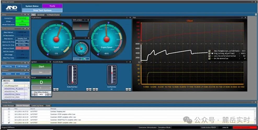Open the Overrun Err Proc dropdown

22,42
